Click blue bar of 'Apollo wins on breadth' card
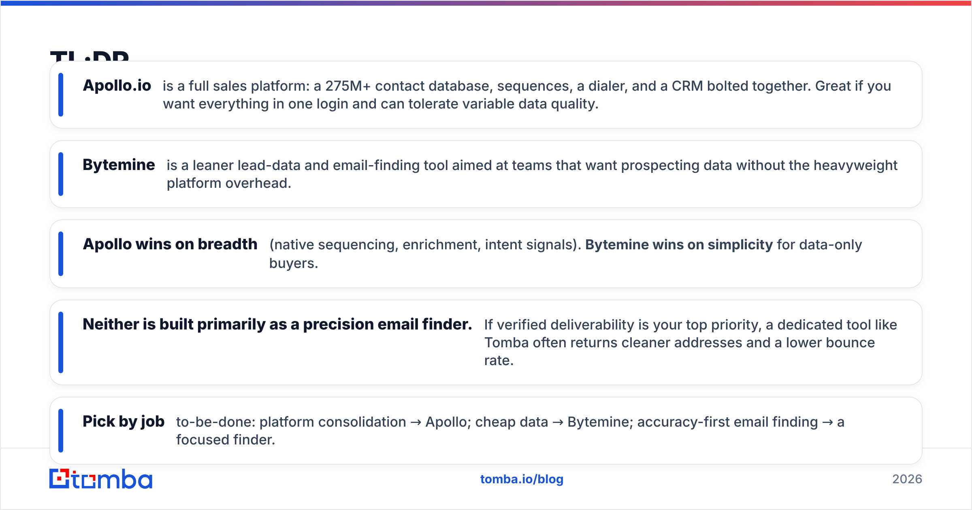Viewport: 972px width, 510px height. tap(61, 254)
